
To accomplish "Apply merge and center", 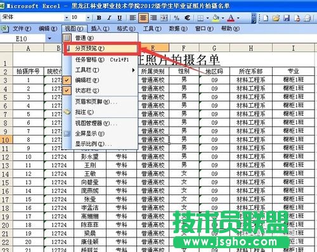I will pyautogui.click(x=164, y=18).
